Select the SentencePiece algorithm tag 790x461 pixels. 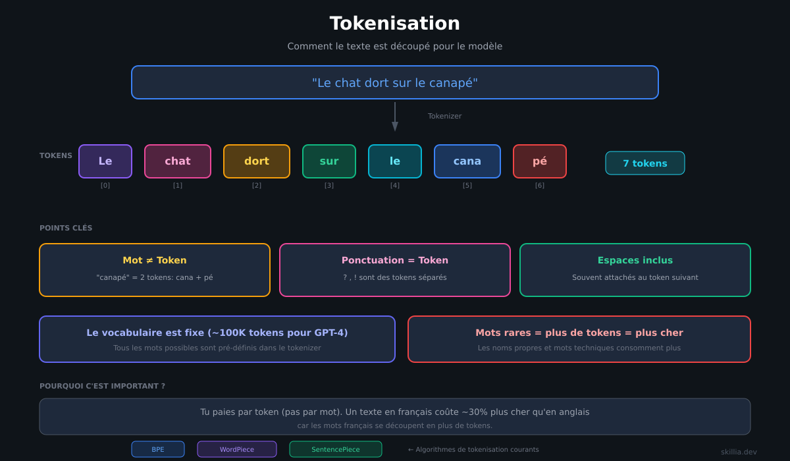pos(336,449)
